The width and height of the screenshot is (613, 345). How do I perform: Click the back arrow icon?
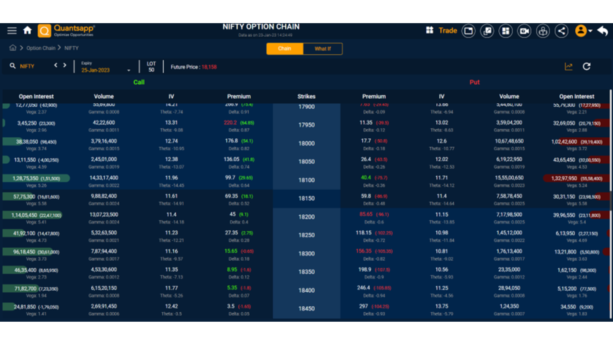pyautogui.click(x=603, y=31)
